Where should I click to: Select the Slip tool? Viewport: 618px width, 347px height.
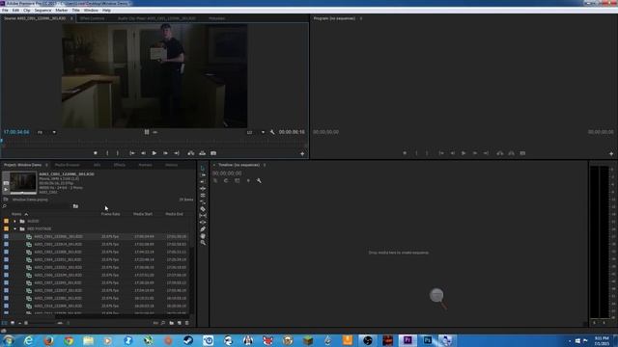click(x=203, y=216)
